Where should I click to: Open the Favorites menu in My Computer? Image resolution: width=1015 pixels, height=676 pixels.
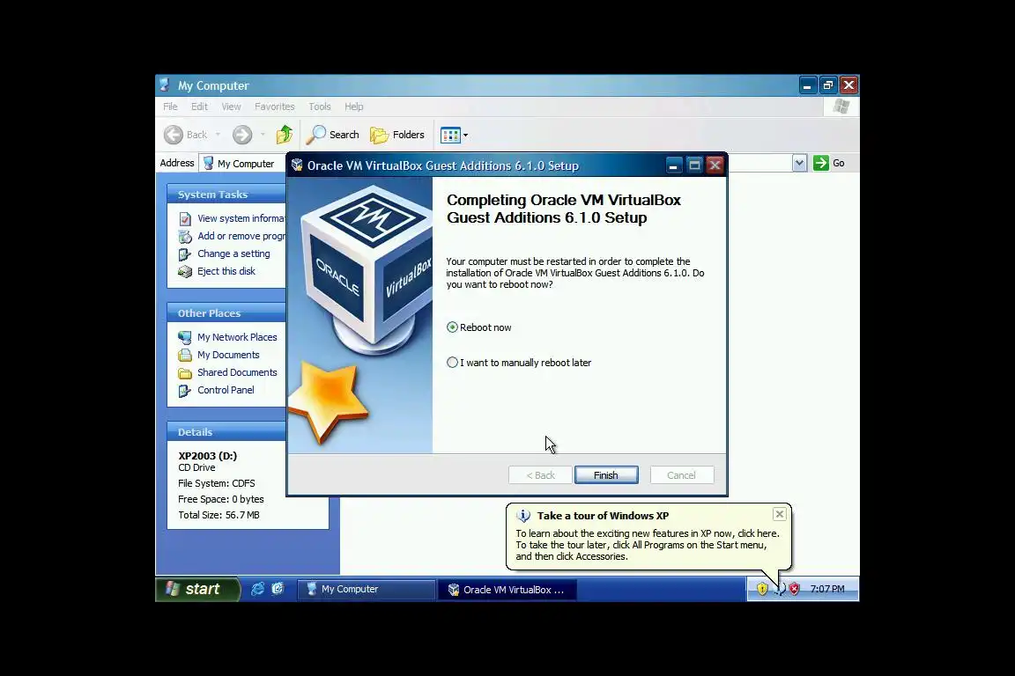coord(275,107)
